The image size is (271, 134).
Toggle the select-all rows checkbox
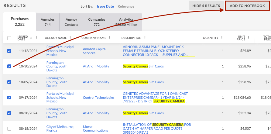coord(9,38)
